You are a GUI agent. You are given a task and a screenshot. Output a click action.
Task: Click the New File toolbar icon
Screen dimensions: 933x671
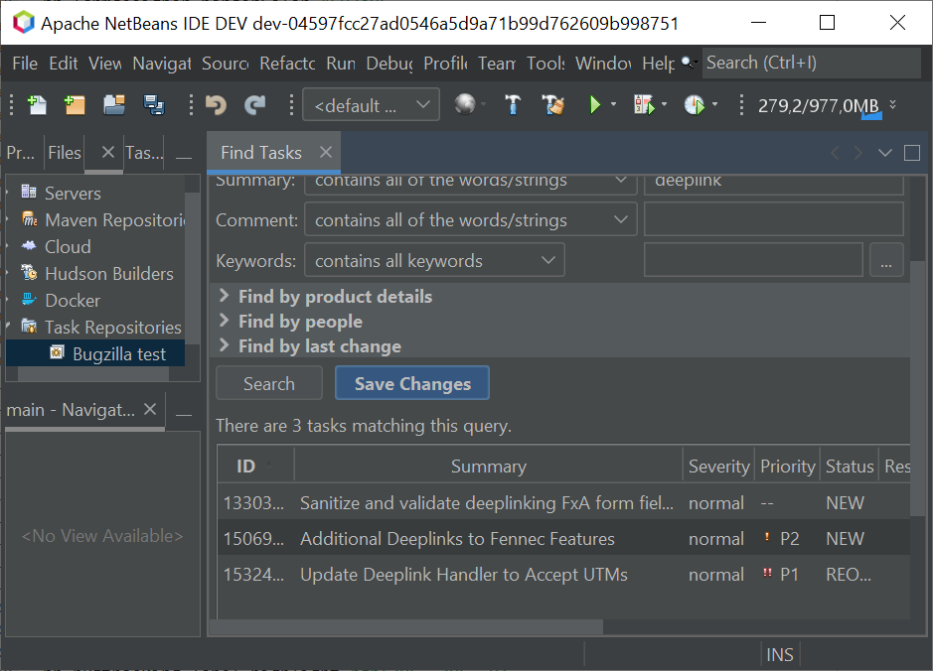coord(37,105)
